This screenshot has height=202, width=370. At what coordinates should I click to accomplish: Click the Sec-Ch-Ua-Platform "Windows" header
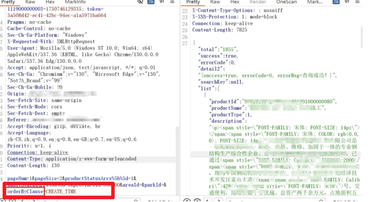click(47, 35)
